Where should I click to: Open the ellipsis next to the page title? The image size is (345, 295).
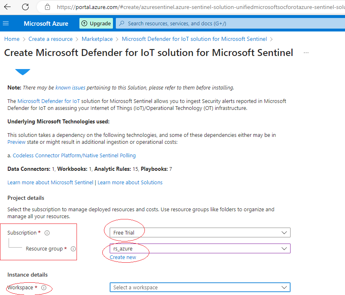(306, 53)
